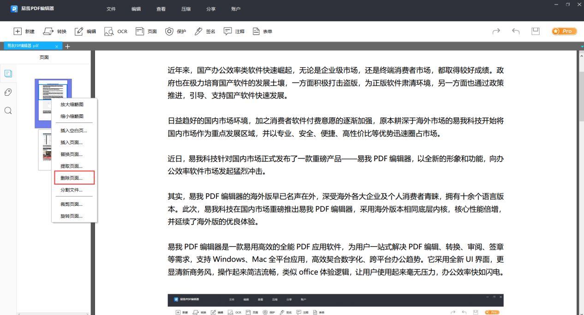The image size is (584, 315).
Task: Click the Pro upgrade badge
Action: [564, 31]
